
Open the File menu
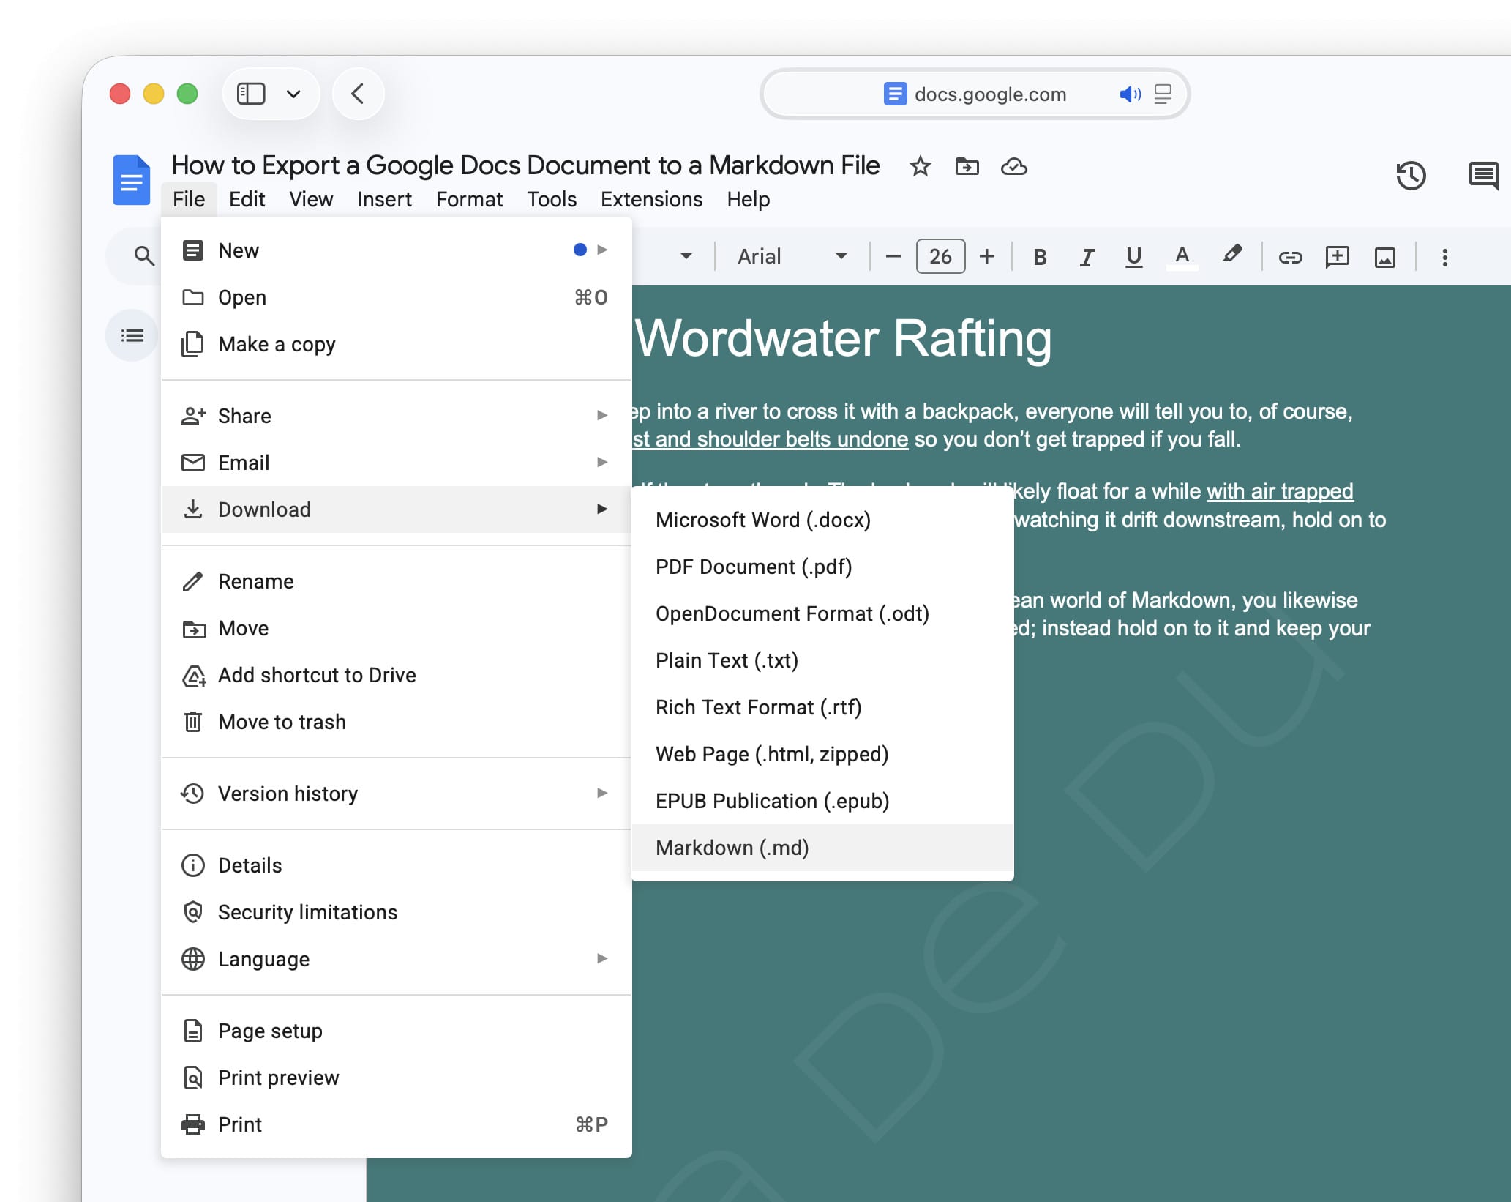point(189,199)
